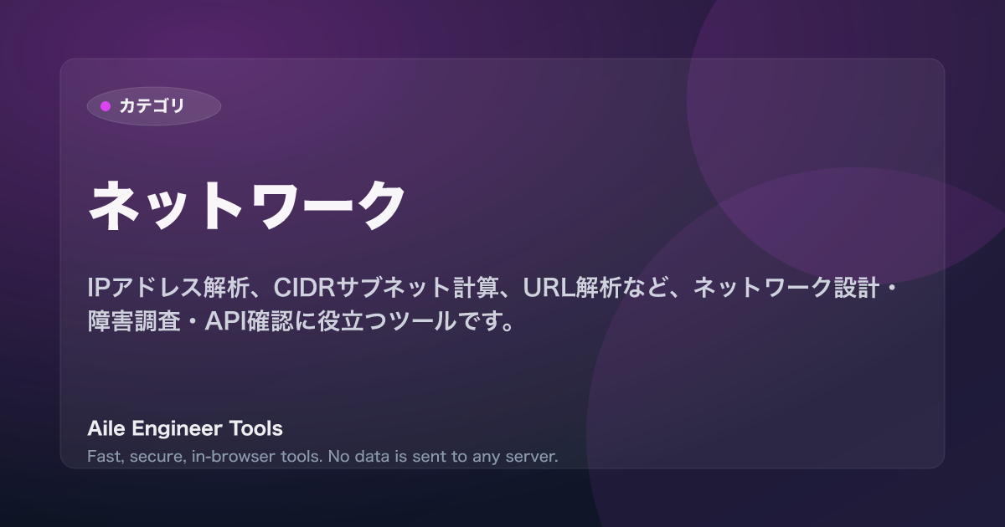Viewport: 1005px width, 527px height.
Task: Click 'Fast, secure, in-browser tools' tagline
Action: (x=322, y=457)
